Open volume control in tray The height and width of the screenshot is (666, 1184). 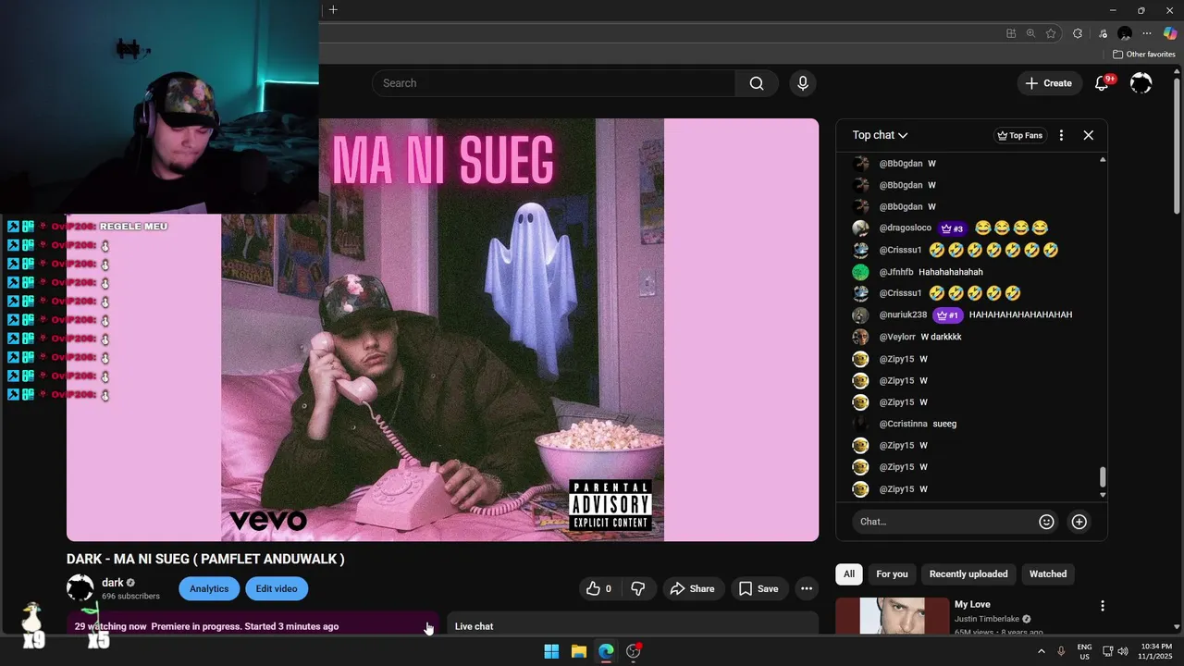(1123, 651)
